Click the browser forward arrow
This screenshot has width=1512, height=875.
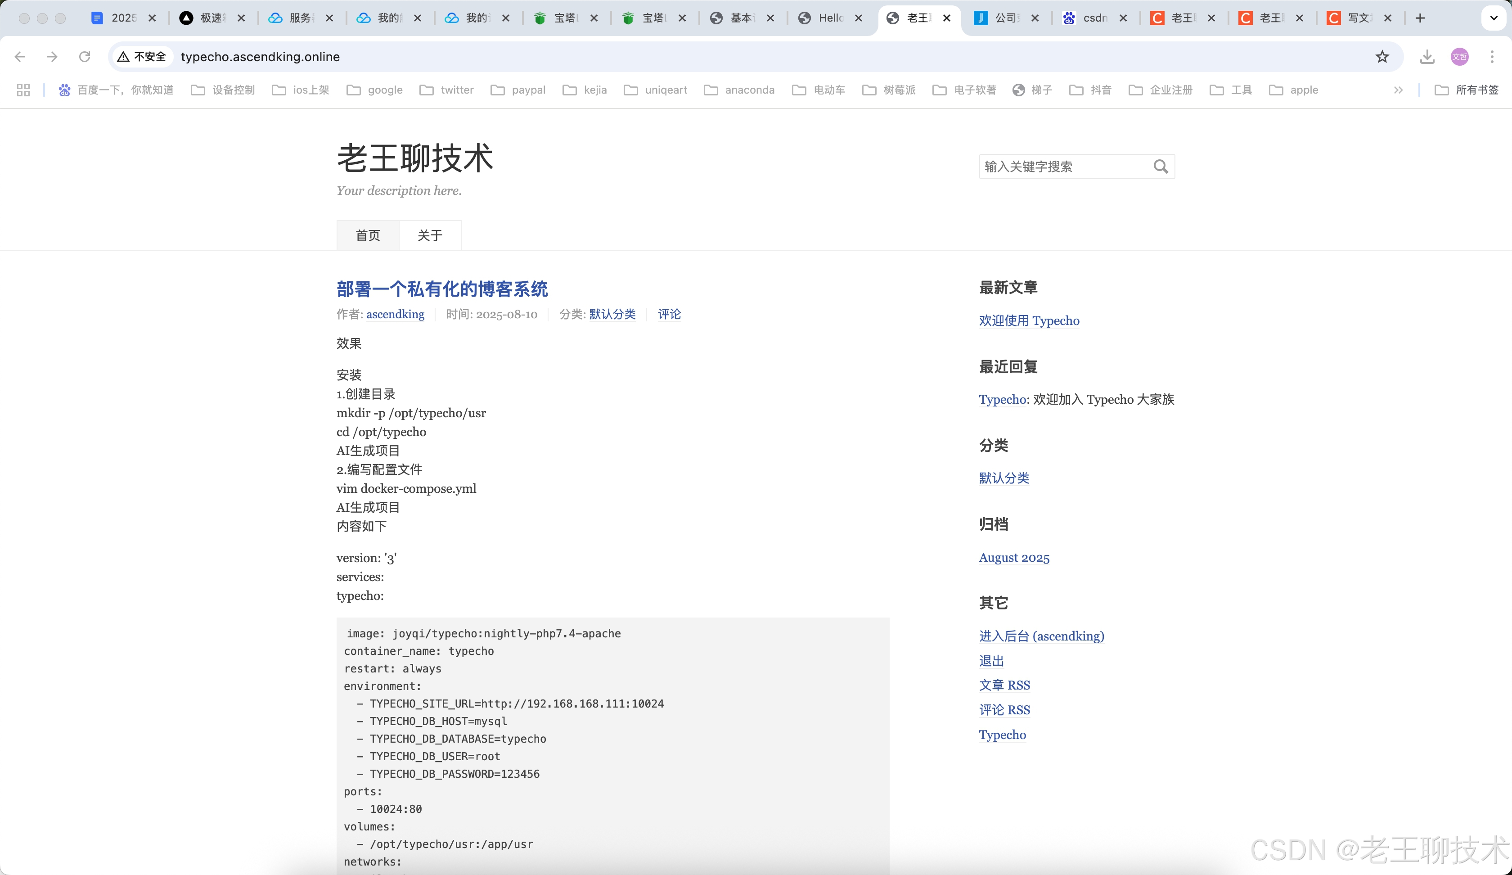pyautogui.click(x=52, y=56)
